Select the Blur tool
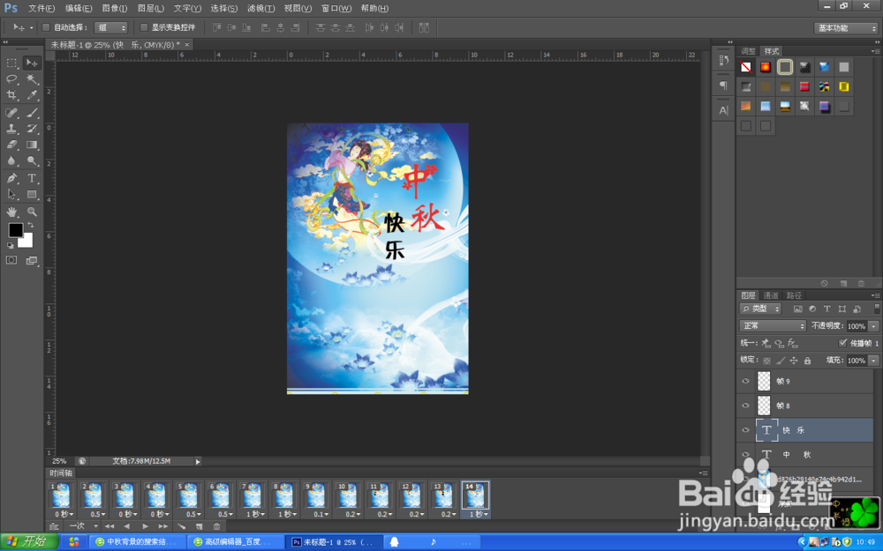 click(x=11, y=160)
